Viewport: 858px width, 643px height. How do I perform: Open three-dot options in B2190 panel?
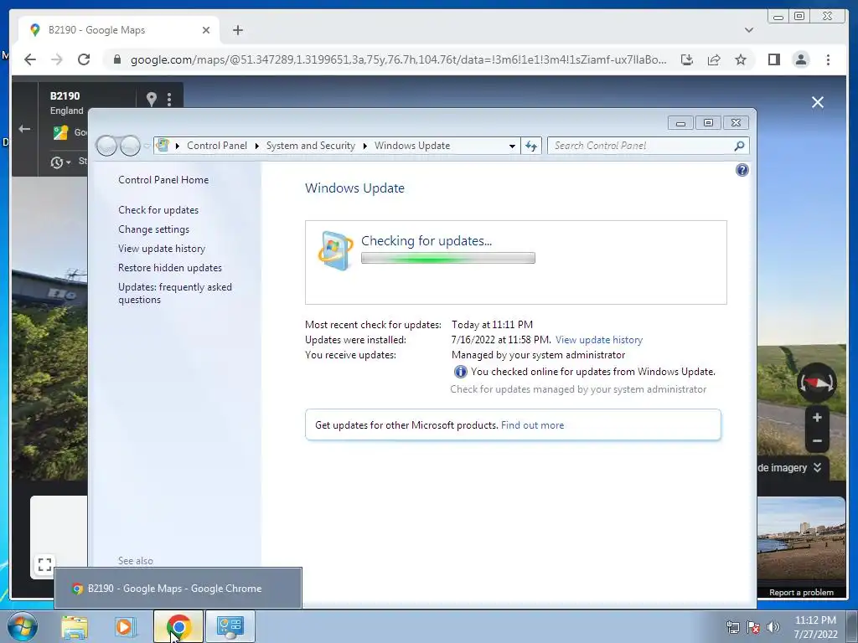(169, 99)
